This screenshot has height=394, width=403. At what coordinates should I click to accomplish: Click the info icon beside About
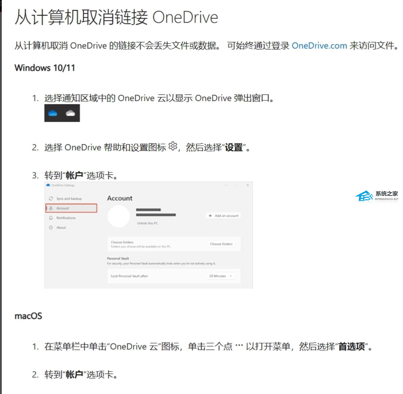(x=51, y=228)
